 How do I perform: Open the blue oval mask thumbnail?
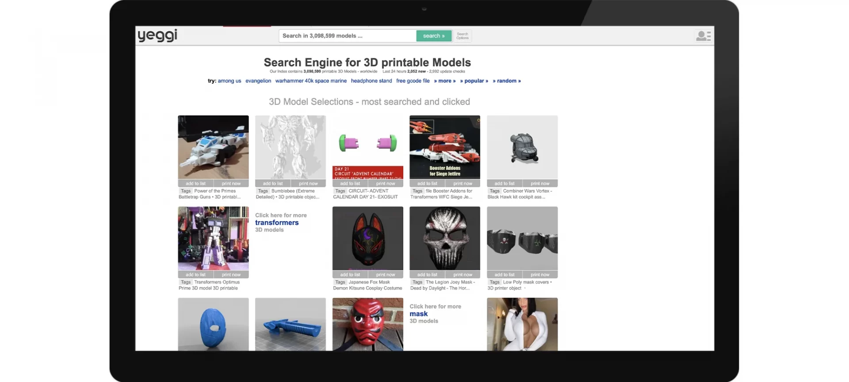click(213, 324)
